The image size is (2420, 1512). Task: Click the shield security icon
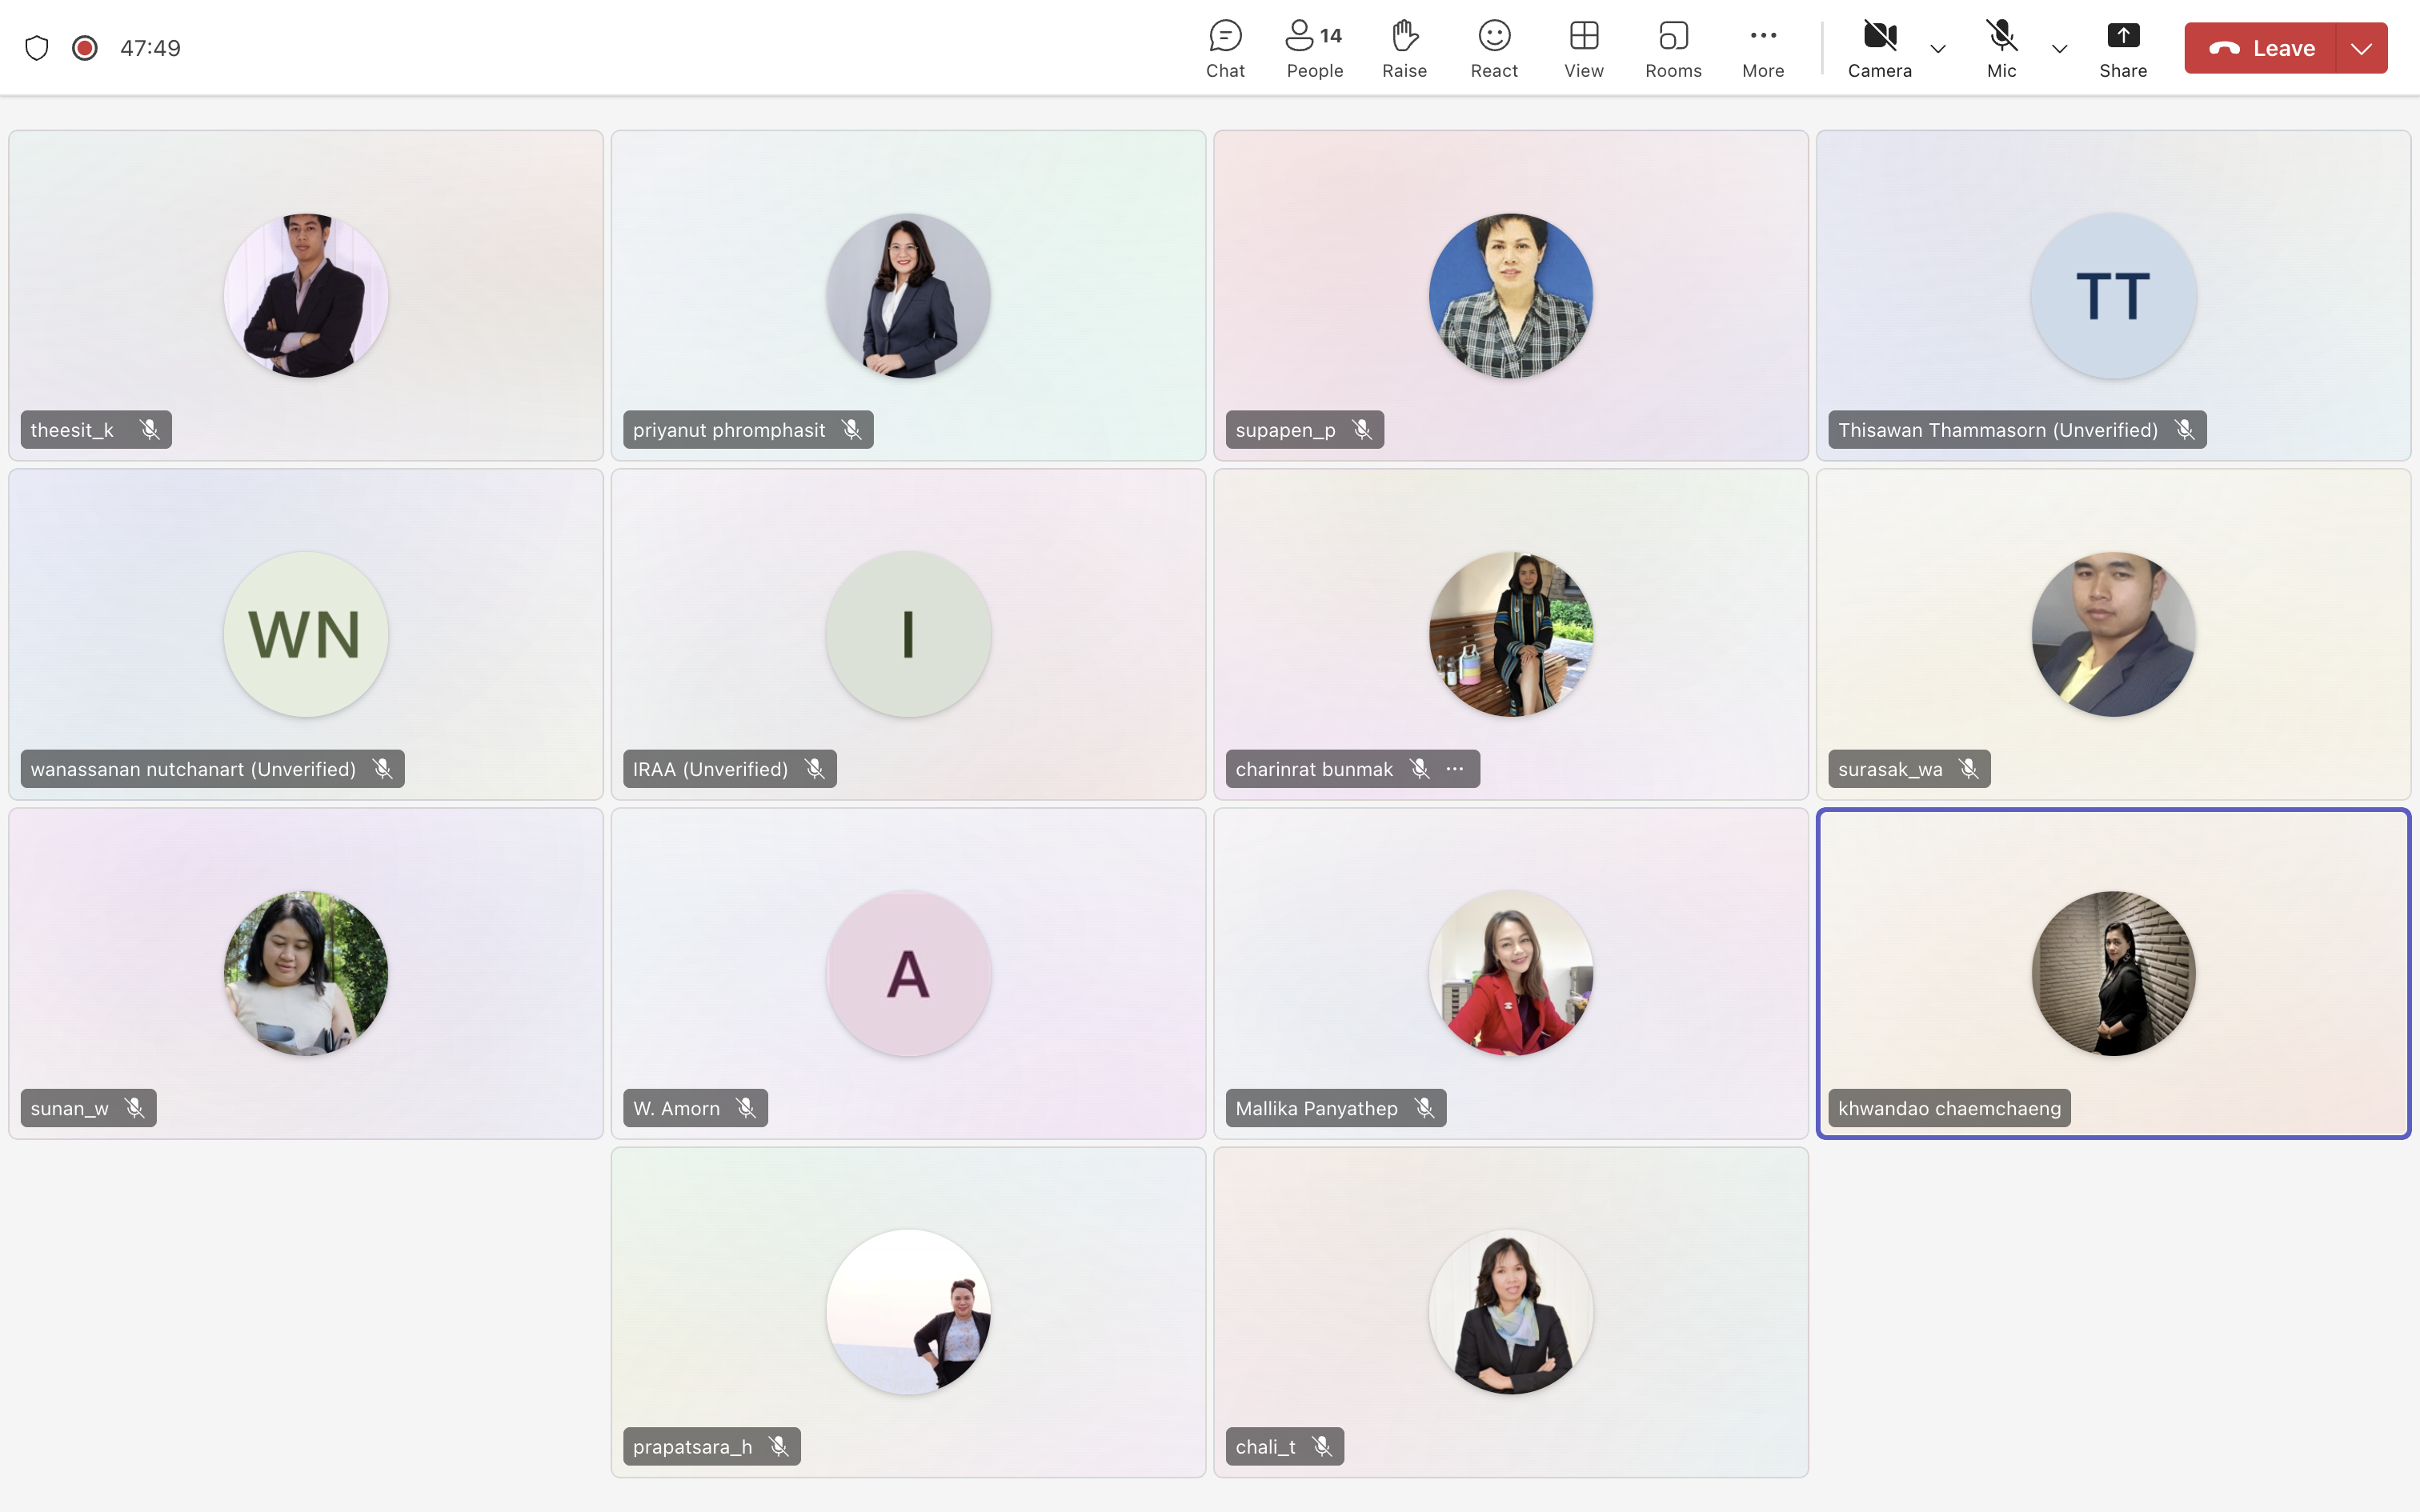37,48
